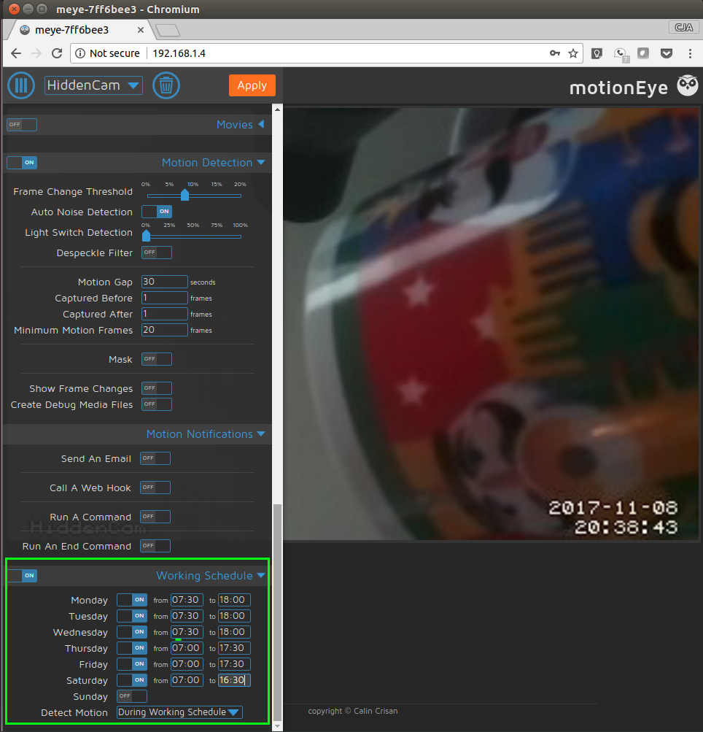
Task: Click the Motion Gap seconds field
Action: (x=165, y=282)
